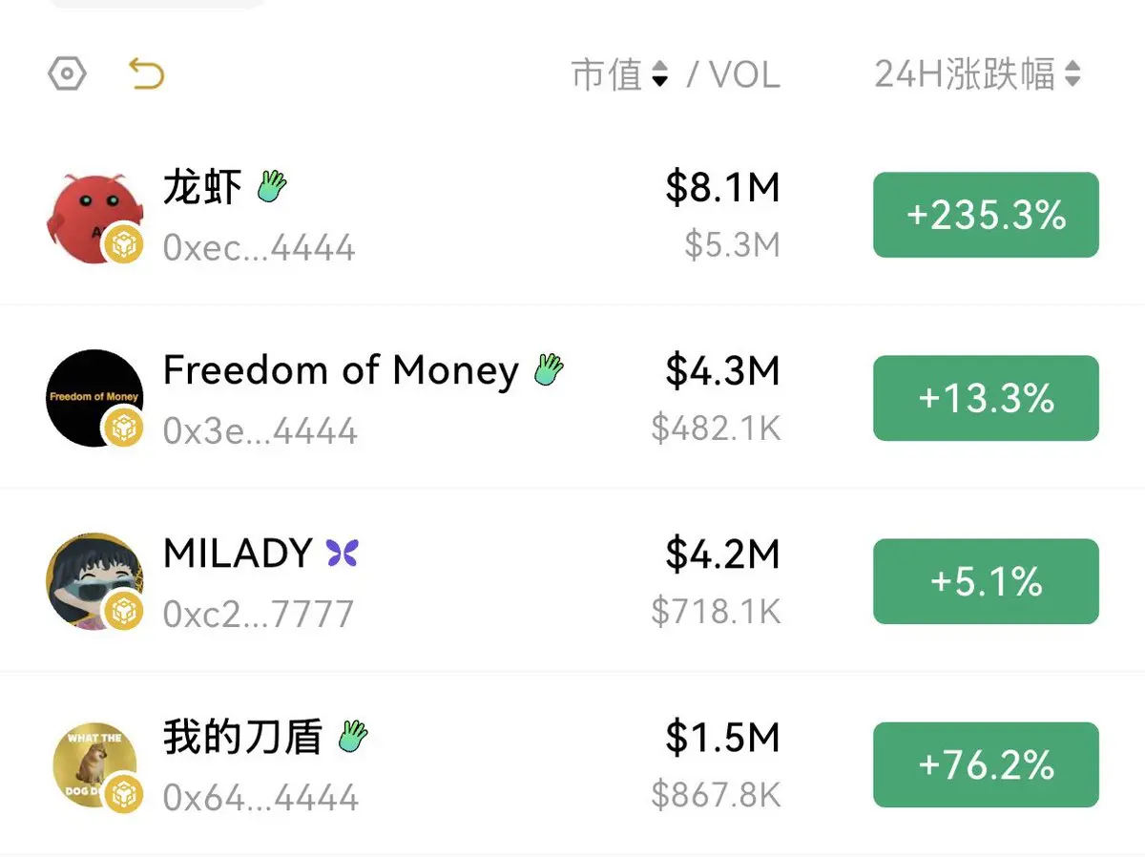Tap the +5.1% green badge
1145x857 pixels.
coord(986,581)
